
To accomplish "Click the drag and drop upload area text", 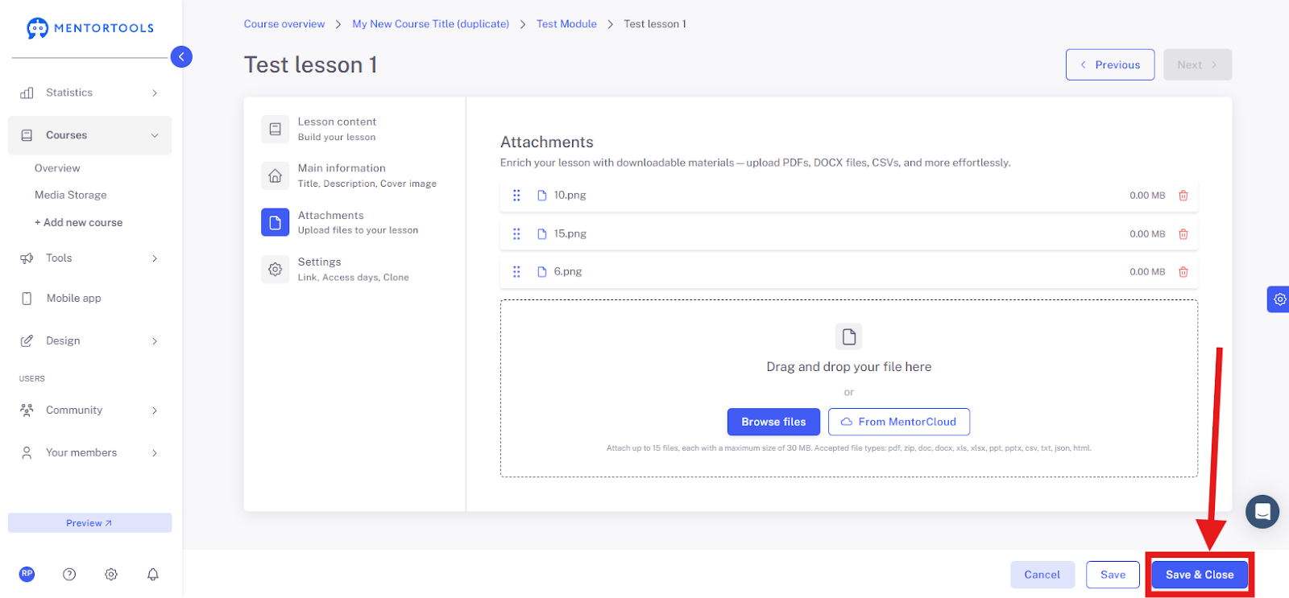I will tap(849, 367).
